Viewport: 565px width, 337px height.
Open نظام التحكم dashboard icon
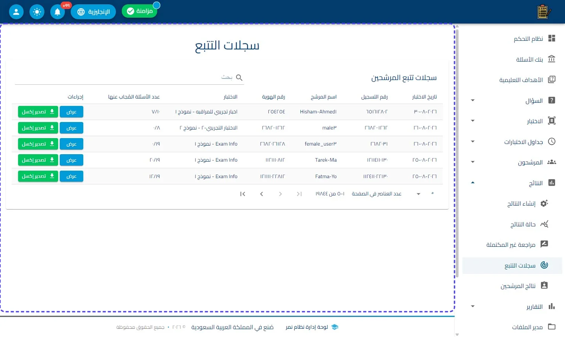(552, 38)
